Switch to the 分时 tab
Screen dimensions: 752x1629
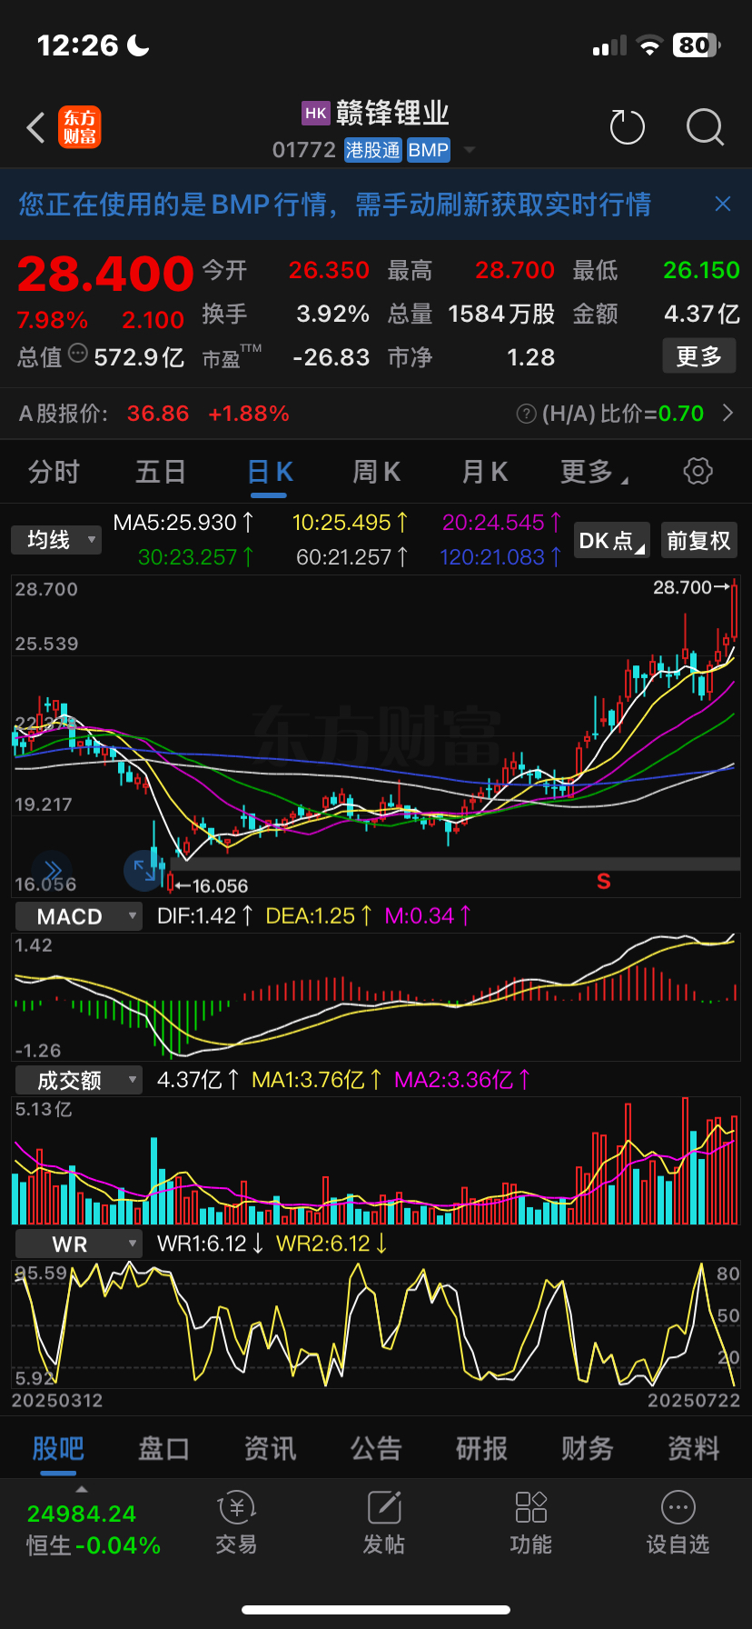(54, 472)
